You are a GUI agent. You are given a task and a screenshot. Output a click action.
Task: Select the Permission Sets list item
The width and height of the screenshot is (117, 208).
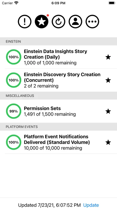tap(59, 111)
